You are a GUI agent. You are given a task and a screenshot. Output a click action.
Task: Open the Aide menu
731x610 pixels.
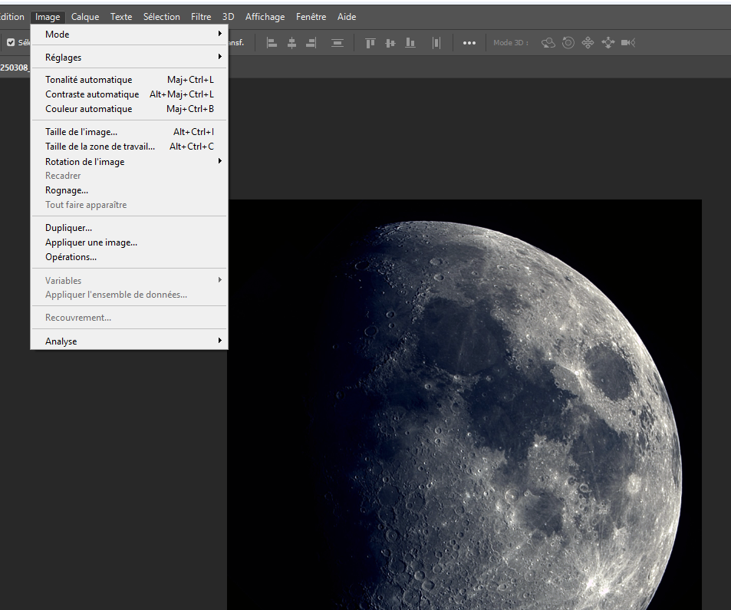click(347, 17)
